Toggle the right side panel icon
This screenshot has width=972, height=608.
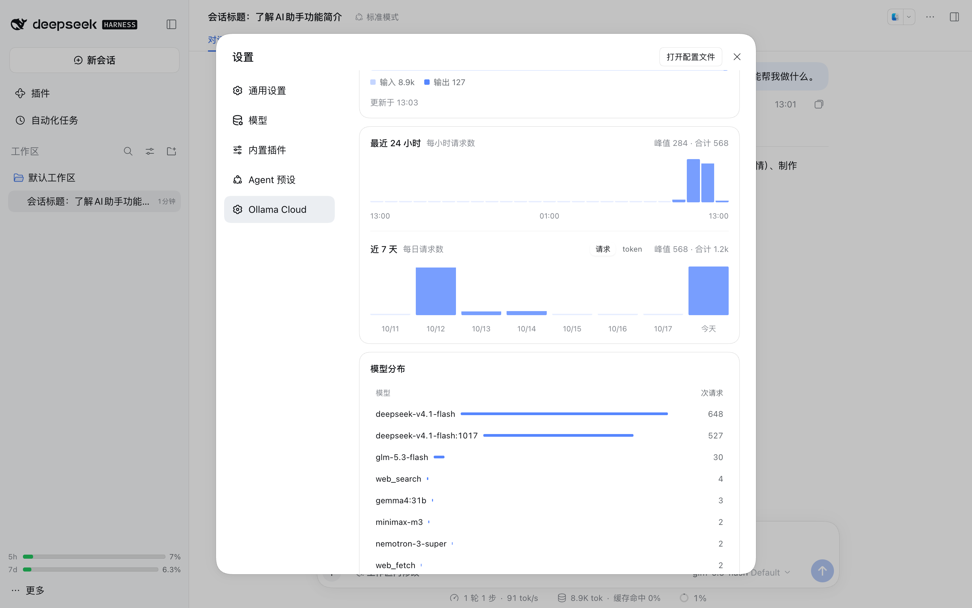tap(954, 17)
